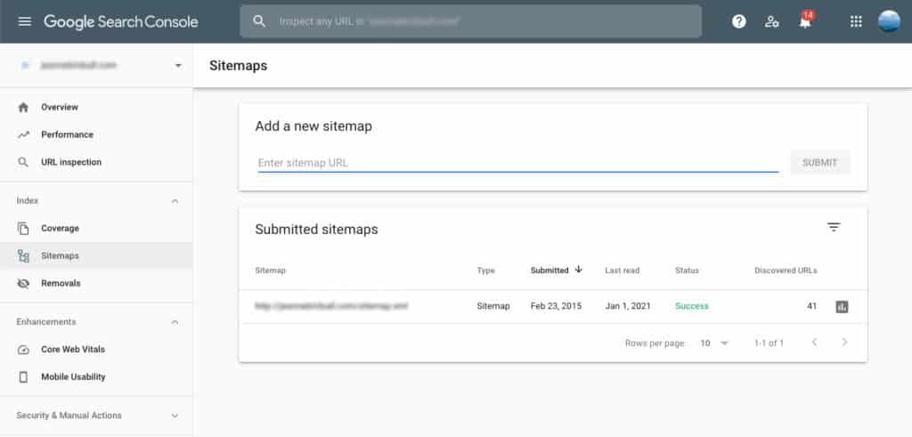This screenshot has height=437, width=912.
Task: Open the hamburger navigation menu
Action: 24,21
